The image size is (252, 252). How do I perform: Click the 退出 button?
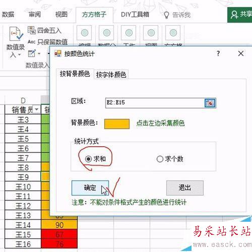(185, 188)
